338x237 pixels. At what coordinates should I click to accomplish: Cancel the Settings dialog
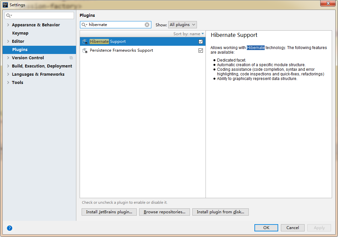pos(292,228)
